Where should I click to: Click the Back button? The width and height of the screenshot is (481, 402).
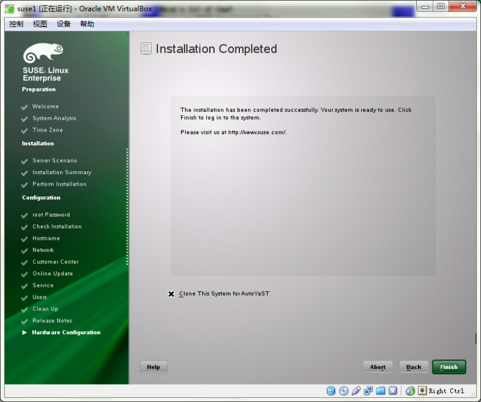414,367
